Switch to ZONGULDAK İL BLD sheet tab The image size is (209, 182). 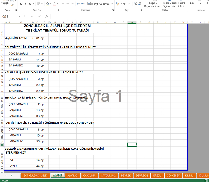(35, 176)
